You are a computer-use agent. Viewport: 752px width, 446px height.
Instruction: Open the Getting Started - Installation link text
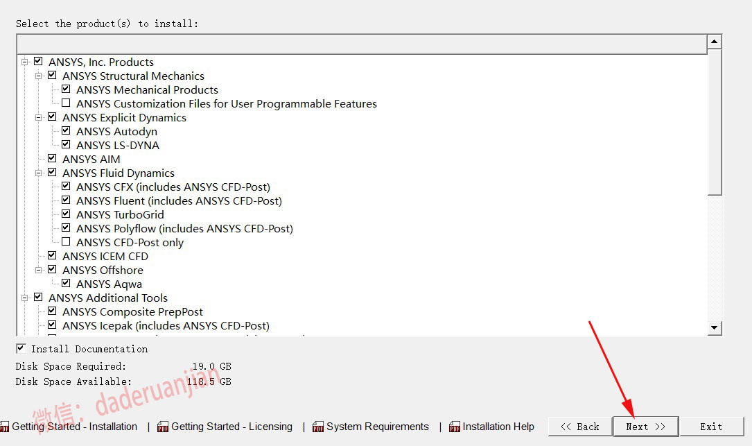pyautogui.click(x=74, y=427)
